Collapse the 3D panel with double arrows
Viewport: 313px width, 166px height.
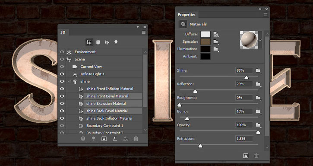click(138, 27)
